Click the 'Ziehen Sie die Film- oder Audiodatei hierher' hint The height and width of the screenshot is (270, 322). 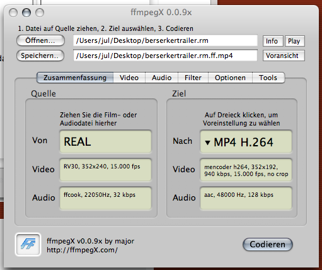98,119
